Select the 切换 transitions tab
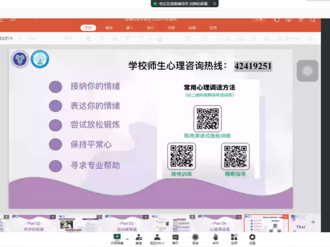Screen dimensions: 330x247 tap(171, 28)
